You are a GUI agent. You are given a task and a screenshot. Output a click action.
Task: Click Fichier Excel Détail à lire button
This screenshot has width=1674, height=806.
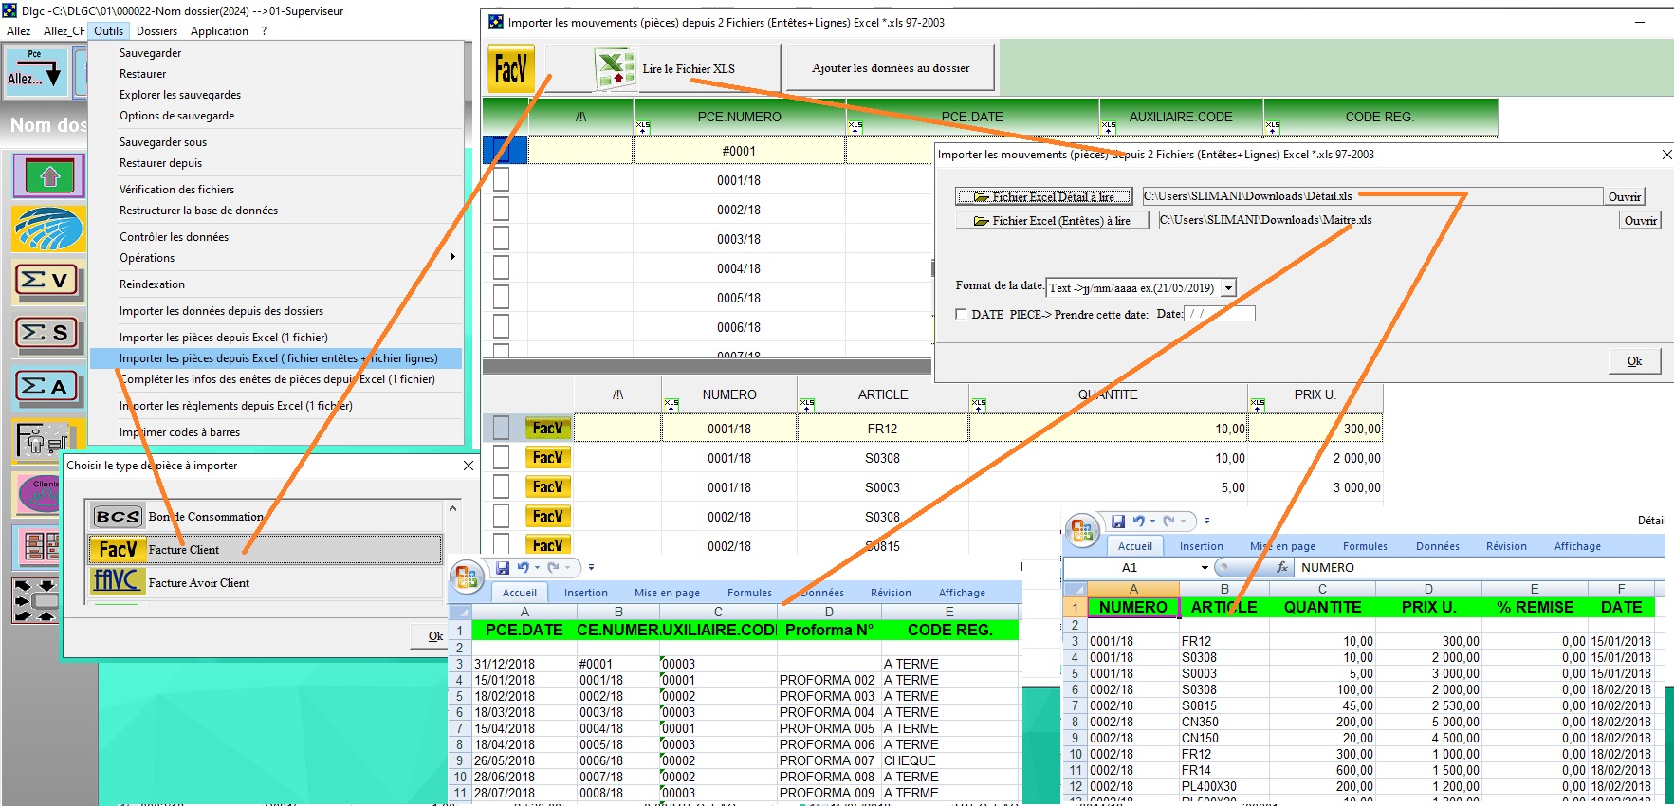1043,196
